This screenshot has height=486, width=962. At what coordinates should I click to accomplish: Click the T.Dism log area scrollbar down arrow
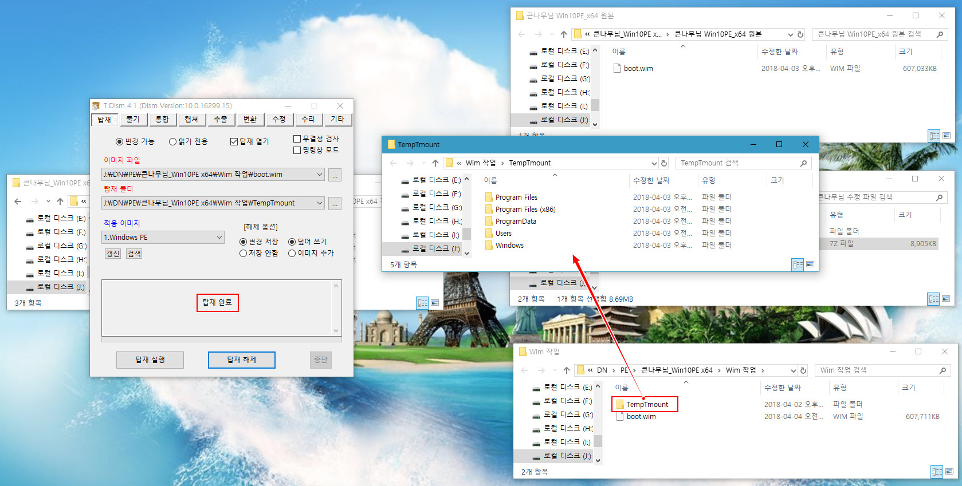(x=336, y=330)
